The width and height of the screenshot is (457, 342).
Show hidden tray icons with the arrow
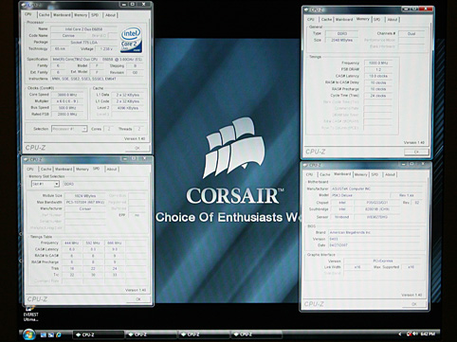400,333
